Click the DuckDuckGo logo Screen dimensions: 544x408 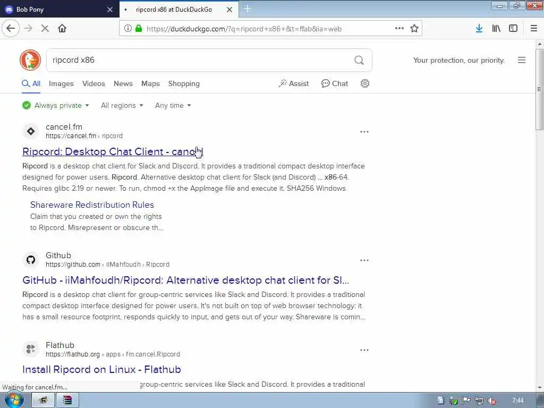click(x=30, y=60)
